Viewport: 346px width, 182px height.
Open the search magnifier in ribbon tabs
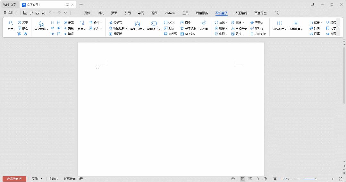pyautogui.click(x=277, y=13)
